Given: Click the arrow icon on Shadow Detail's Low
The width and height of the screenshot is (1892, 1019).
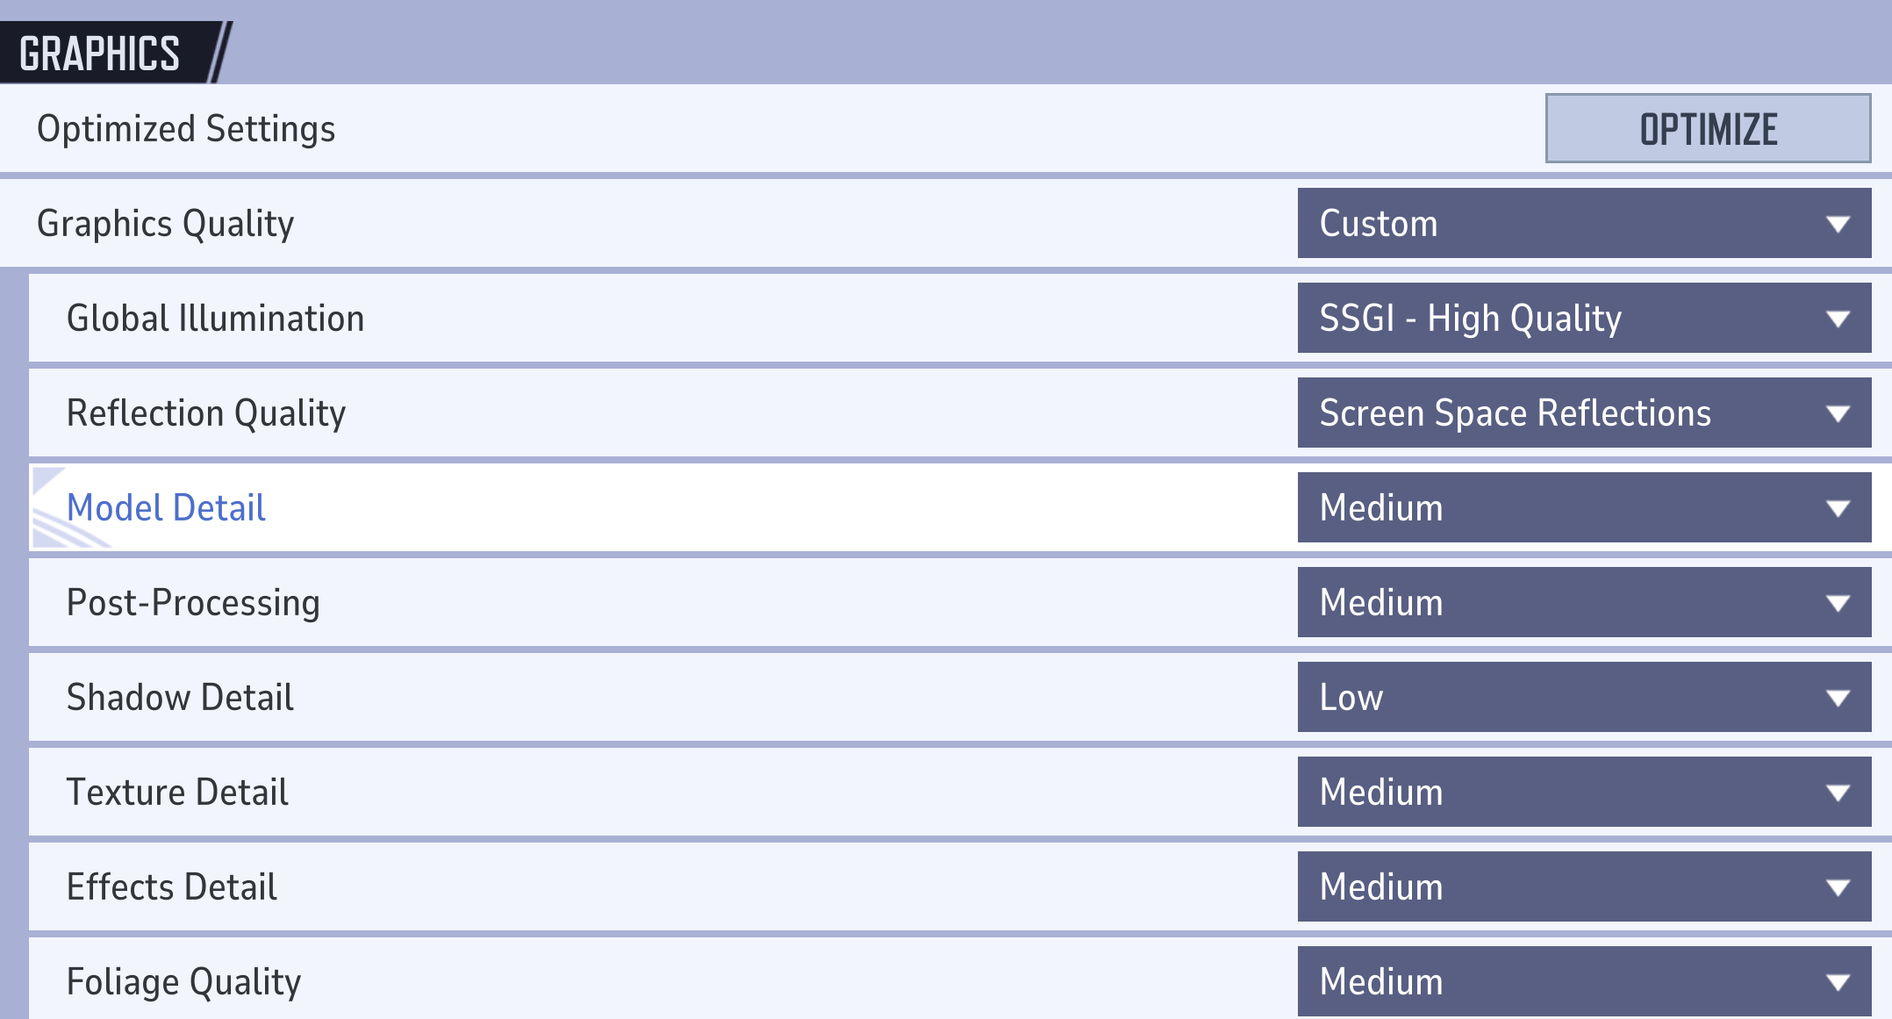Looking at the screenshot, I should click(x=1838, y=698).
